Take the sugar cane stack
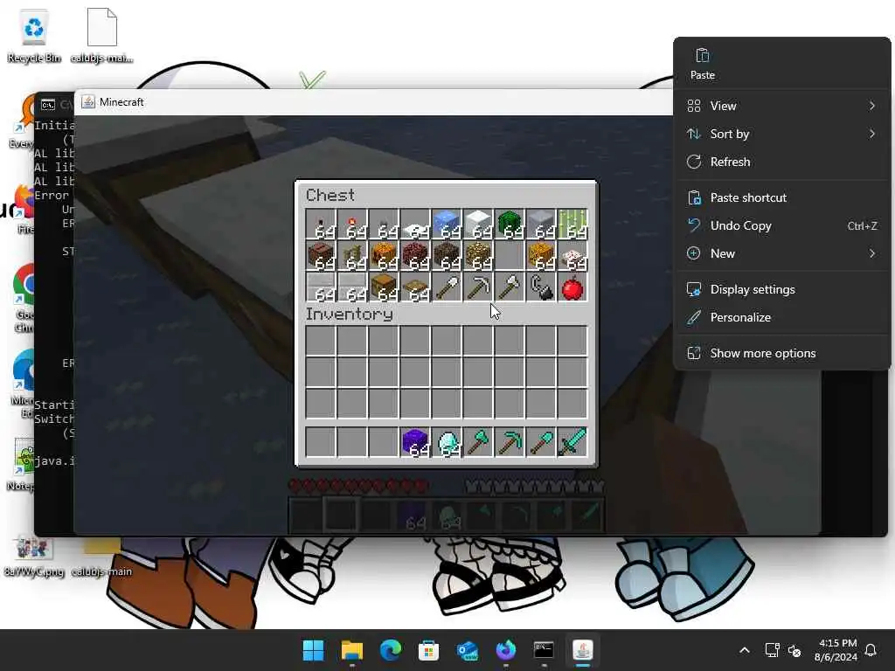The image size is (895, 671). [x=572, y=224]
